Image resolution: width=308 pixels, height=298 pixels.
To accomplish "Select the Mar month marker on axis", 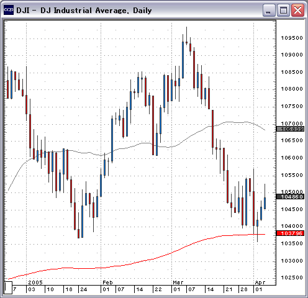I will click(x=178, y=282).
